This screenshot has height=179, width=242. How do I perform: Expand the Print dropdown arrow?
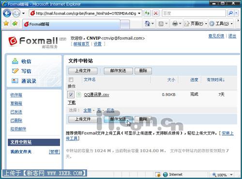tap(180, 24)
